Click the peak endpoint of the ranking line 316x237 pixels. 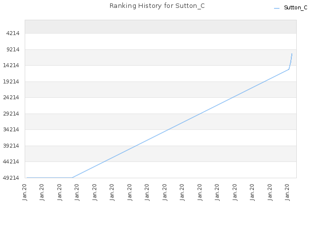point(292,54)
